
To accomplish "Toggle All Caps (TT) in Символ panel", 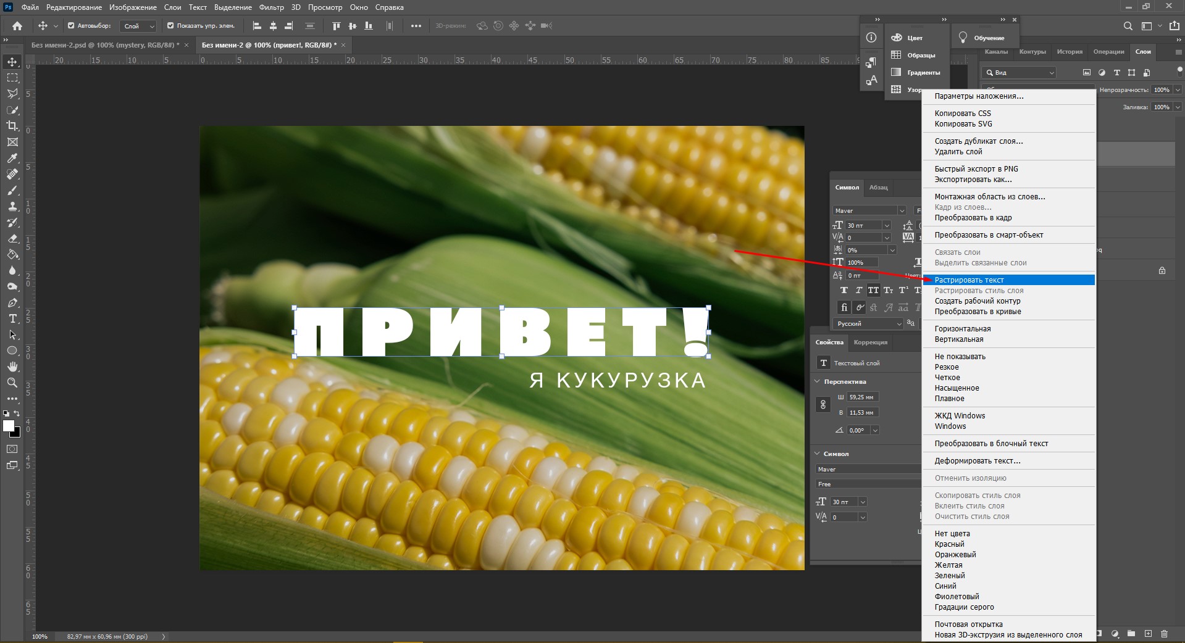I will point(873,290).
